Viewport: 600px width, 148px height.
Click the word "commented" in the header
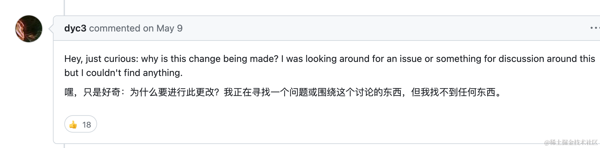(115, 28)
